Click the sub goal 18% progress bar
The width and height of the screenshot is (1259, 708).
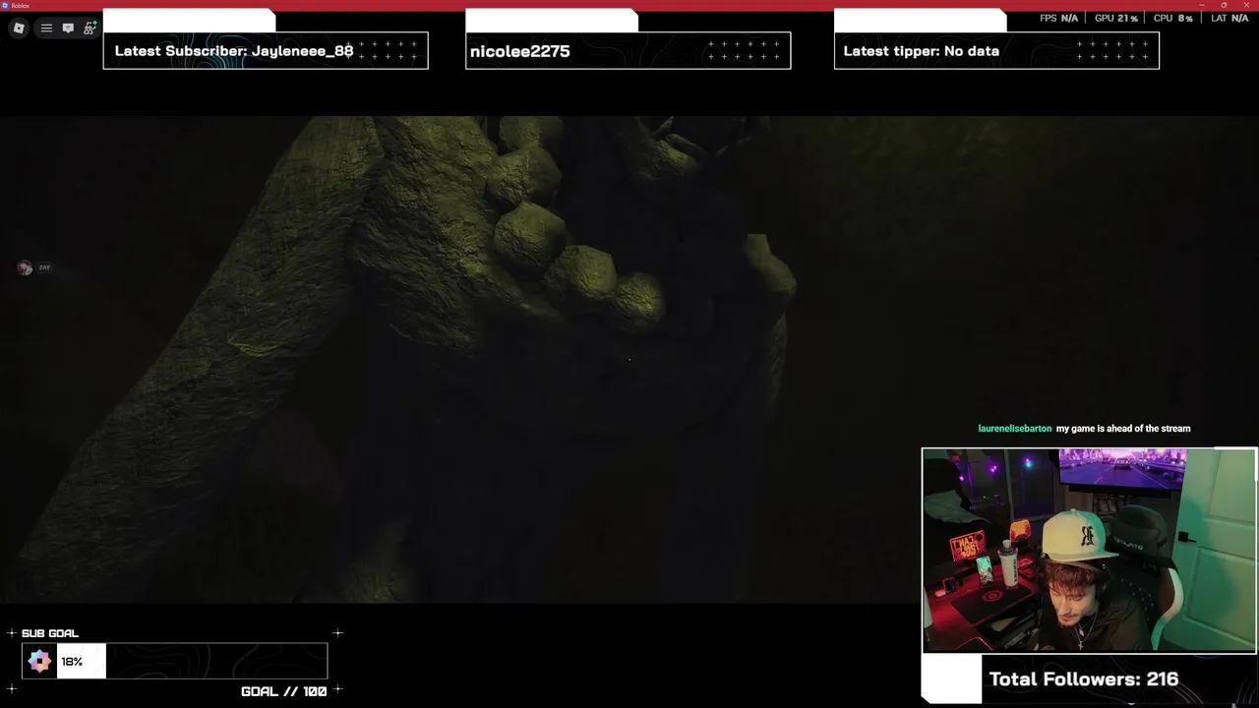(175, 662)
